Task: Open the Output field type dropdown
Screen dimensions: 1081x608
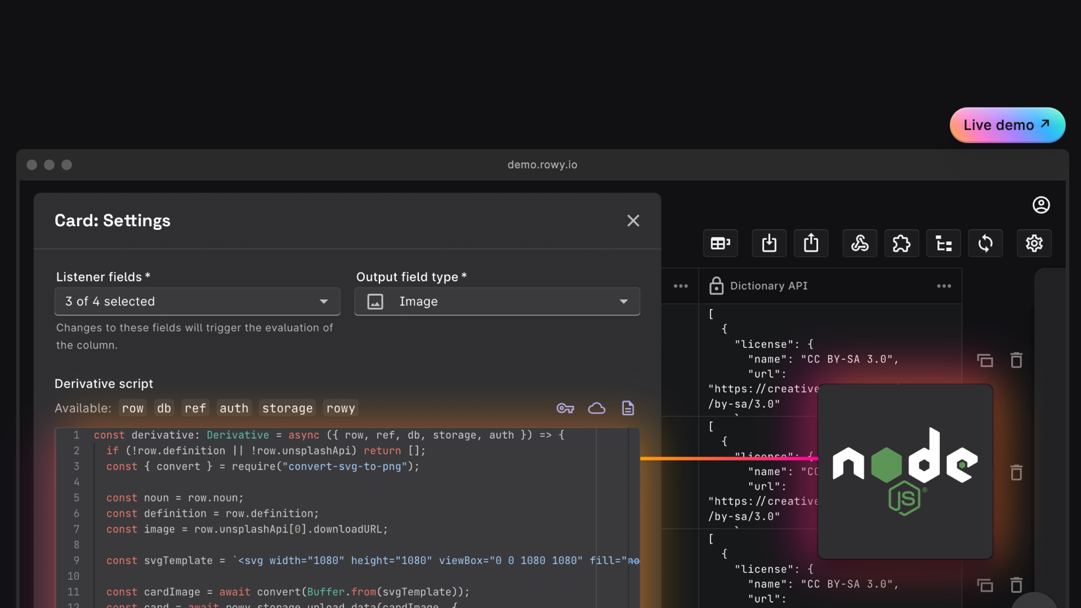Action: [497, 302]
